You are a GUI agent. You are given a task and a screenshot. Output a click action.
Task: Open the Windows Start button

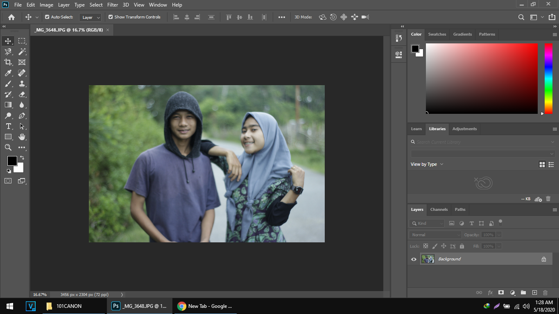pyautogui.click(x=10, y=306)
